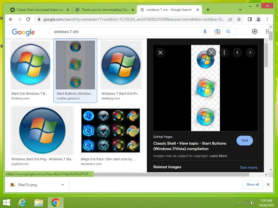Open the tab search dropdown
Screen dimensions: 278x208
(240, 10)
